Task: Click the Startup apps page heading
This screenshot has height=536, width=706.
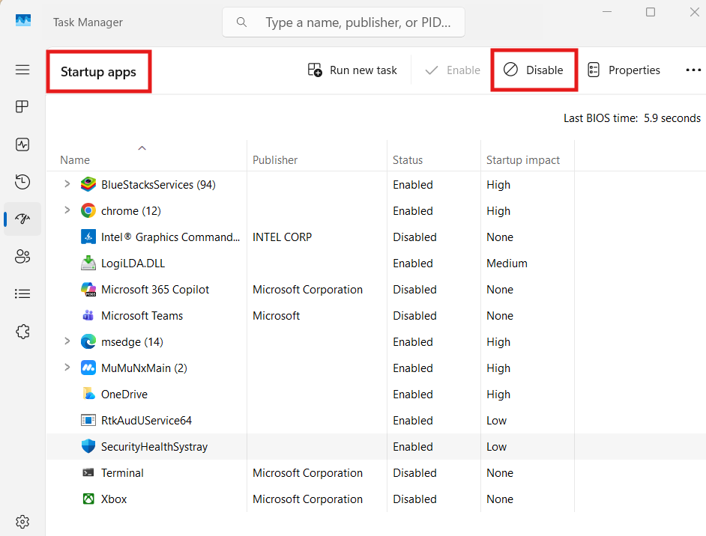Action: click(x=98, y=72)
